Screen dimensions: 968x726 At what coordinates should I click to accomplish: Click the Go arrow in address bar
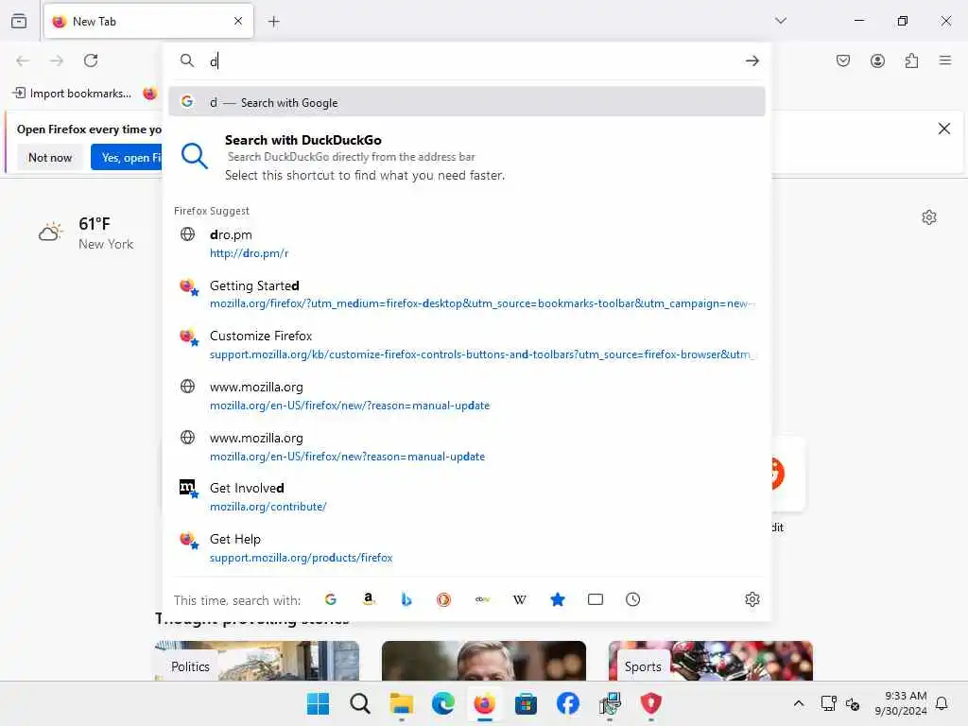[752, 60]
